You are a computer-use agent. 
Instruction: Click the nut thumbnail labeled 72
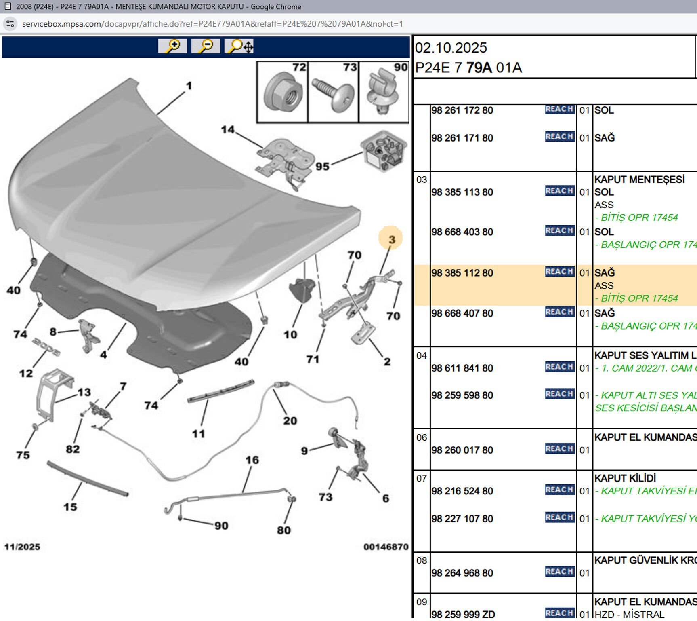click(282, 92)
